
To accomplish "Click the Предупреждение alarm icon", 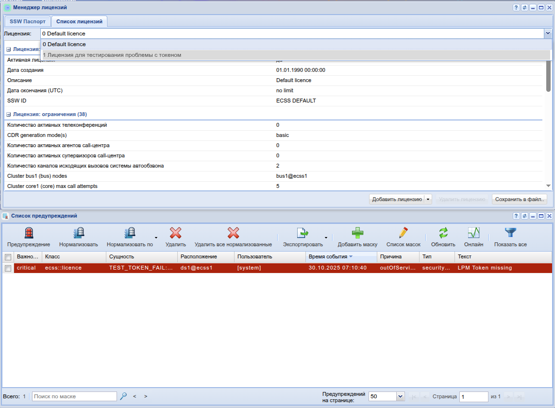I will [x=29, y=233].
